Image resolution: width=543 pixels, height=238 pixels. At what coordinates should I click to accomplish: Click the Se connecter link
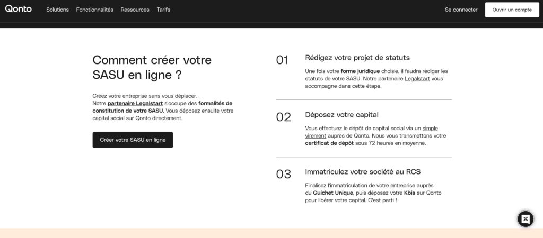pos(461,10)
